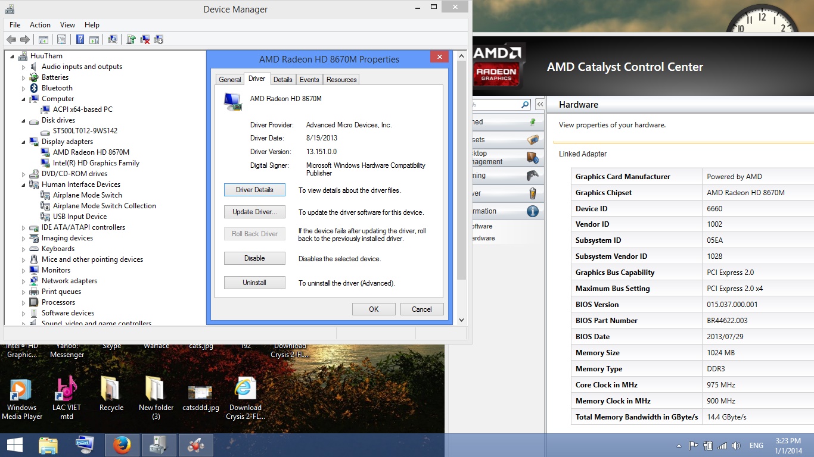Click the blue Information icon in Catalyst sidebar
The width and height of the screenshot is (814, 457).
pyautogui.click(x=533, y=211)
